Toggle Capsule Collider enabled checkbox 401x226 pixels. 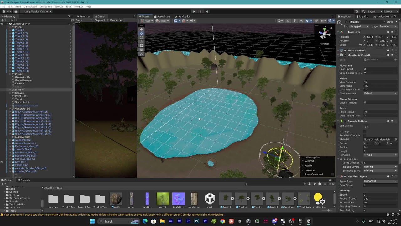point(345,121)
